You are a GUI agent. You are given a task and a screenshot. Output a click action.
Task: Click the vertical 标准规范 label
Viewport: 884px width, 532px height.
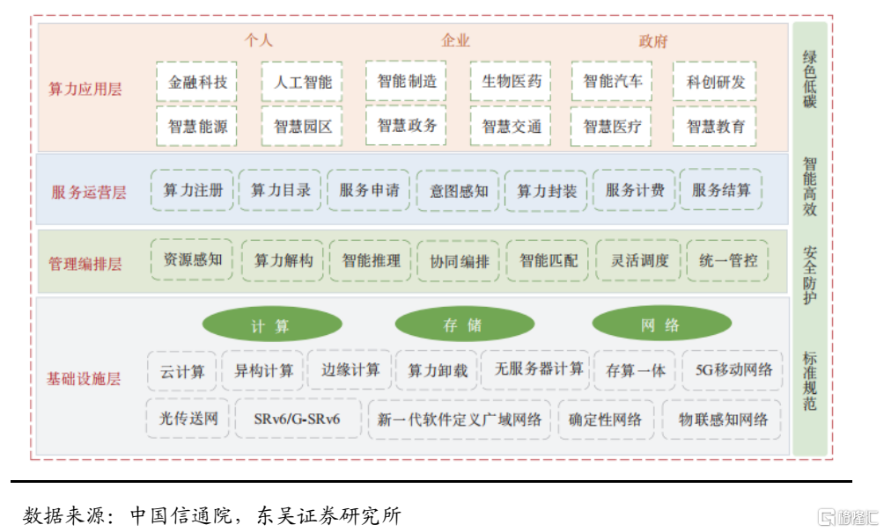point(809,381)
